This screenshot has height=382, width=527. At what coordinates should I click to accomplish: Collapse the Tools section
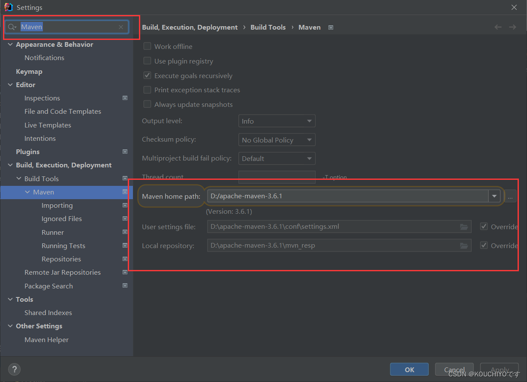(x=10, y=300)
